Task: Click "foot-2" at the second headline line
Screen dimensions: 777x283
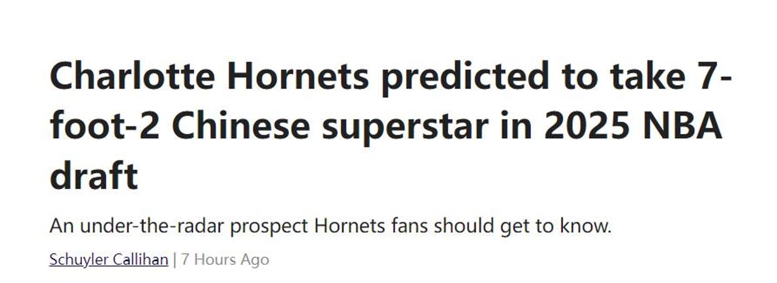Action: [104, 127]
